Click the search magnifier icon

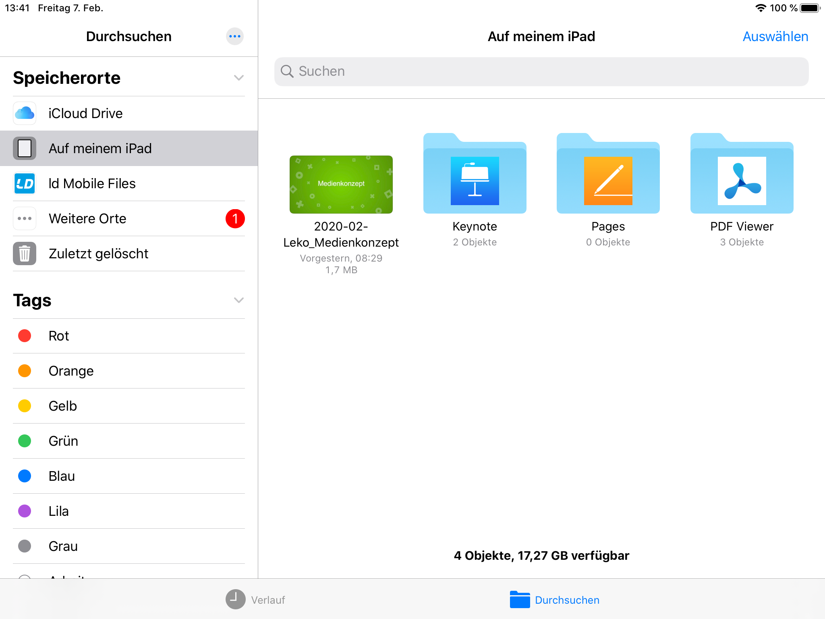tap(287, 71)
